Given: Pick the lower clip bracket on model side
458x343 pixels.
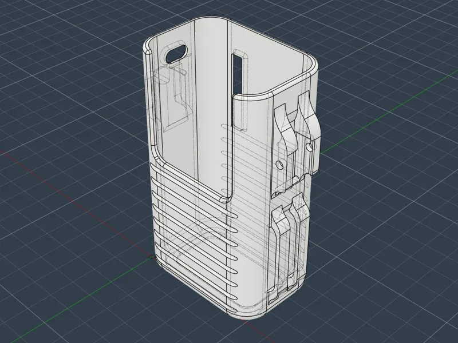Looking at the screenshot, I should click(288, 248).
